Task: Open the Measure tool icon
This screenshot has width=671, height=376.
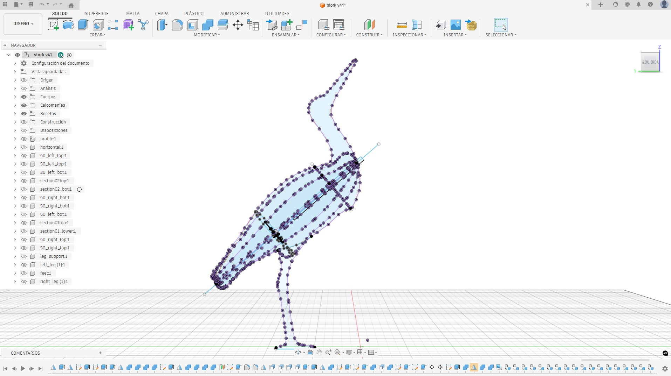Action: (402, 25)
